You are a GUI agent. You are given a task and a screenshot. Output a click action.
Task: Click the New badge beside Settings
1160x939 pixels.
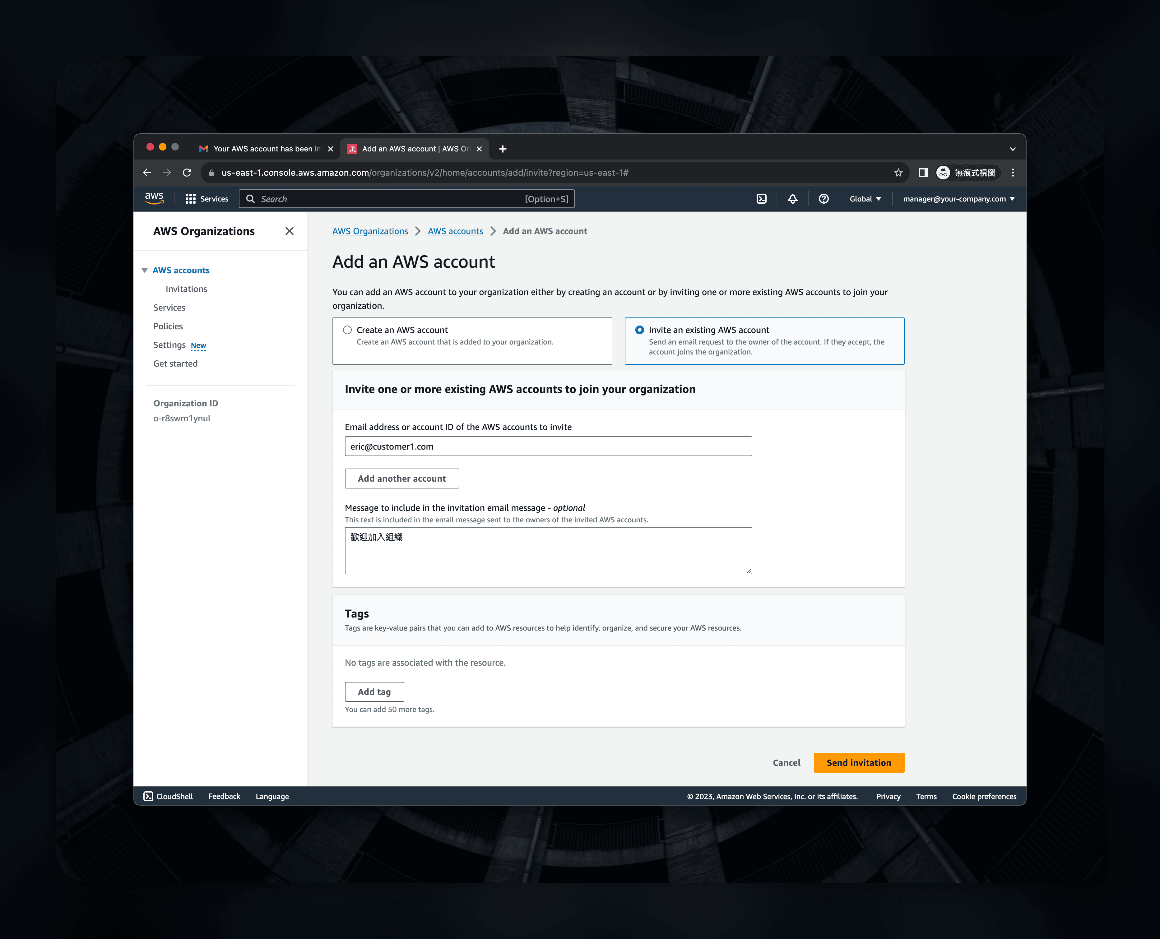tap(198, 345)
